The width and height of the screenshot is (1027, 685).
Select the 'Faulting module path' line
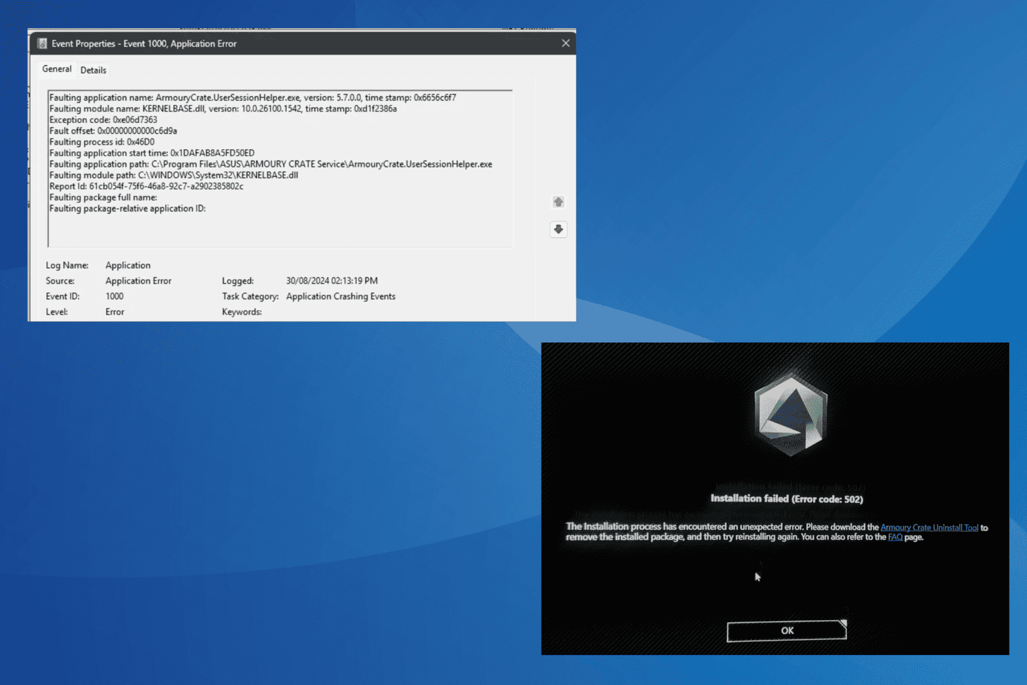tap(174, 175)
